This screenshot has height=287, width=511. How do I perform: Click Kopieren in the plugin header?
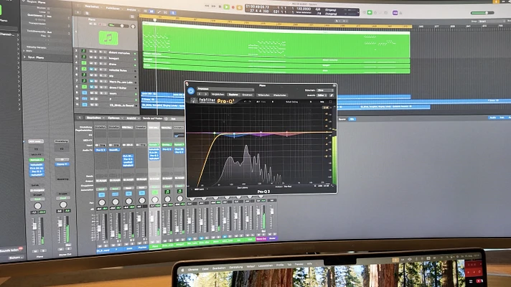pyautogui.click(x=233, y=95)
